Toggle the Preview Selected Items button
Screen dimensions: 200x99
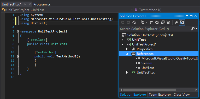click(182, 22)
